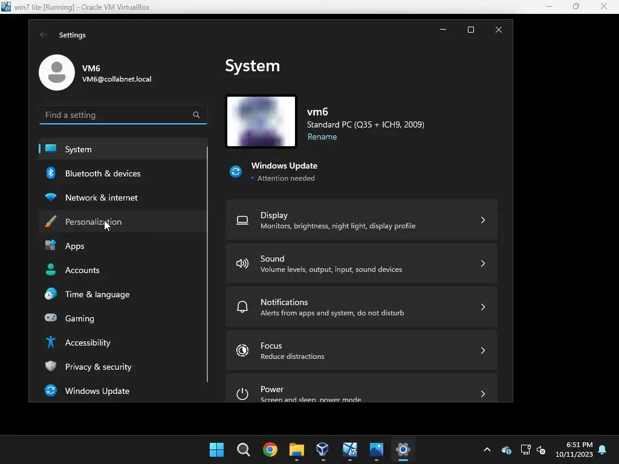Click the Windows Update sidebar icon

(51, 390)
